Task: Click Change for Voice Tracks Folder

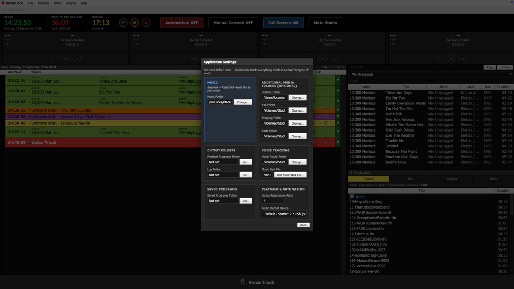Action: click(297, 162)
